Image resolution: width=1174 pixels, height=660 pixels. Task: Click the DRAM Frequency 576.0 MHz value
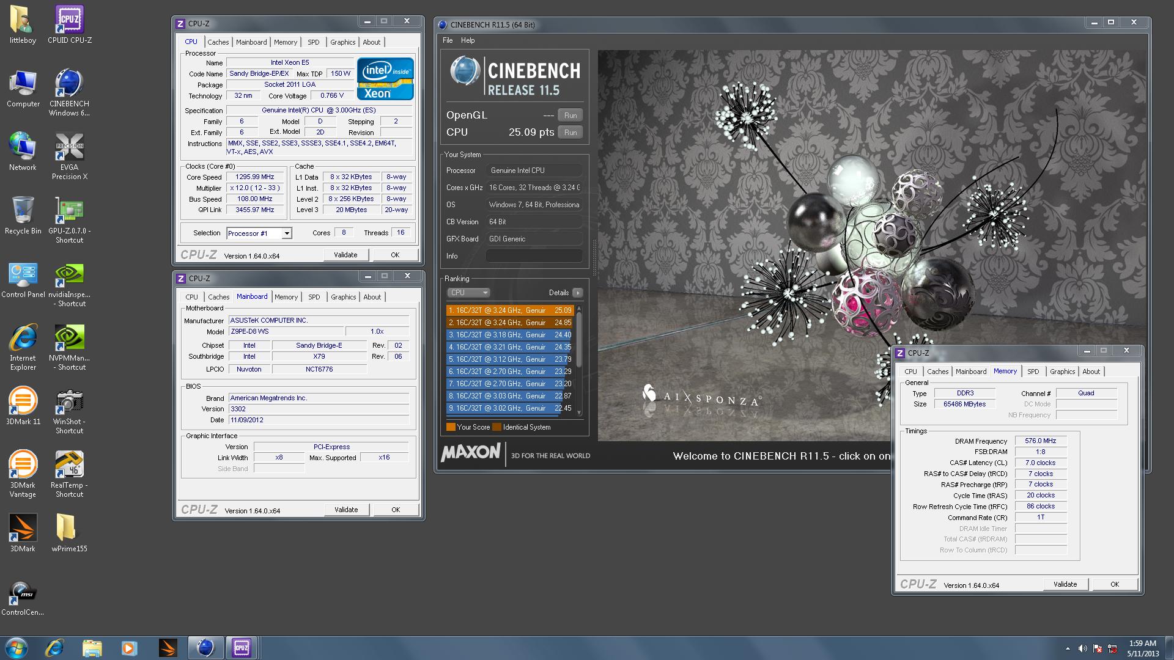pos(1041,441)
